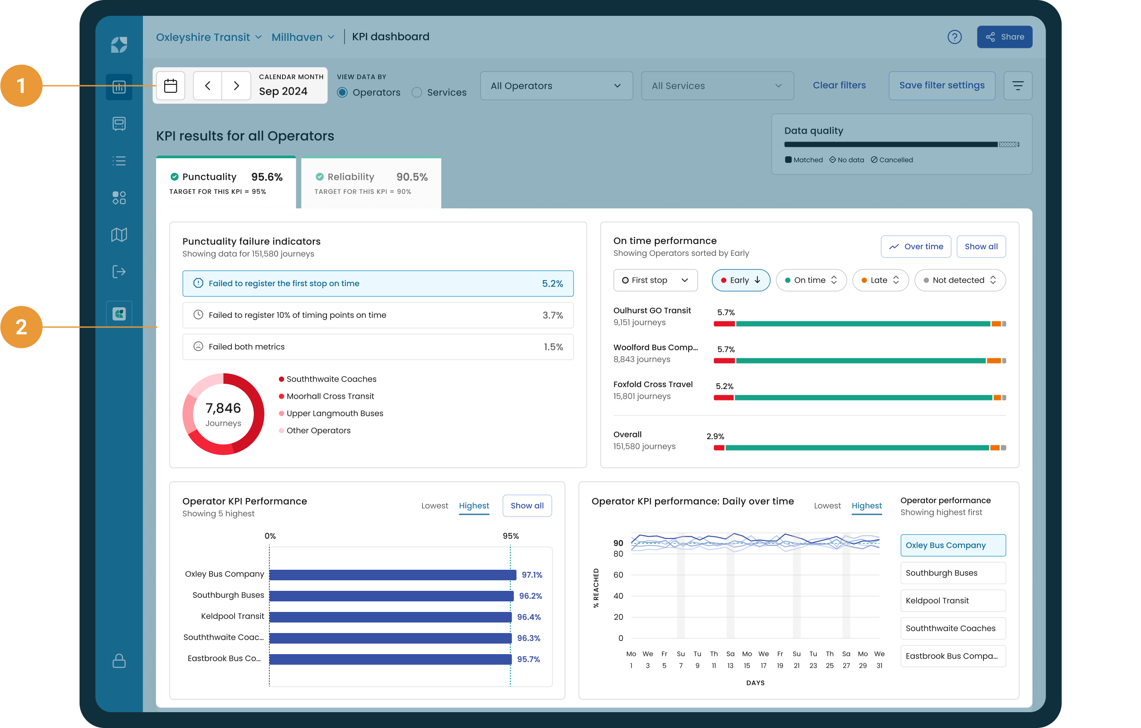Go to previous month arrow
This screenshot has height=728, width=1141.
208,86
